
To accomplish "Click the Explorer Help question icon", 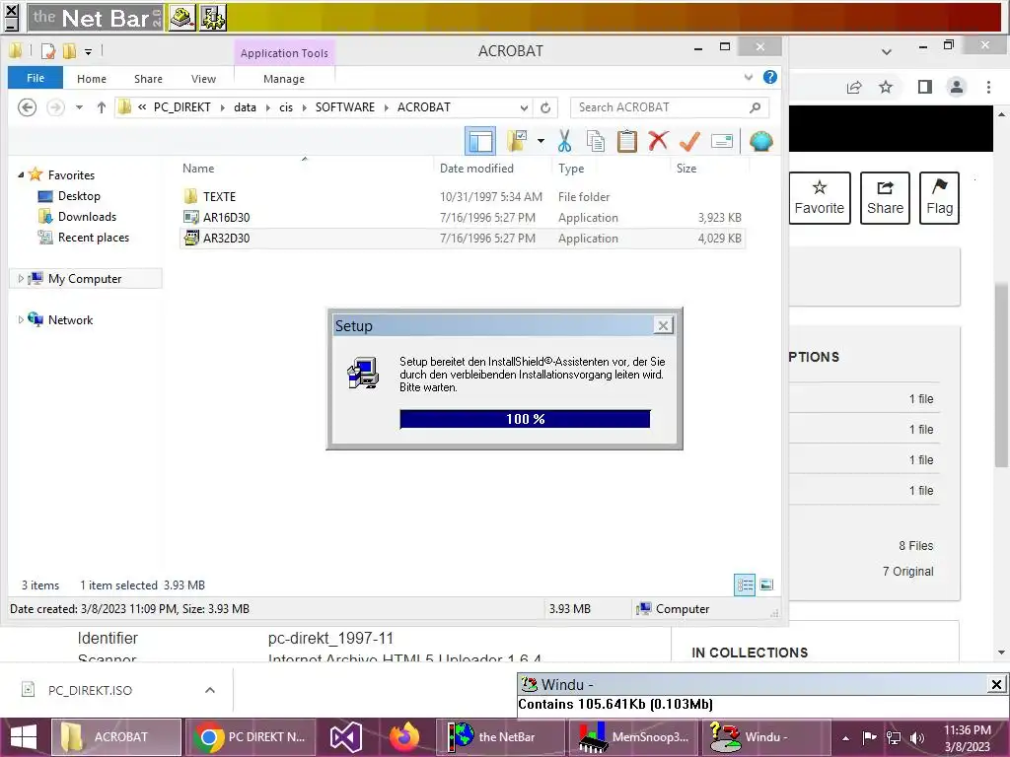I will pos(769,77).
